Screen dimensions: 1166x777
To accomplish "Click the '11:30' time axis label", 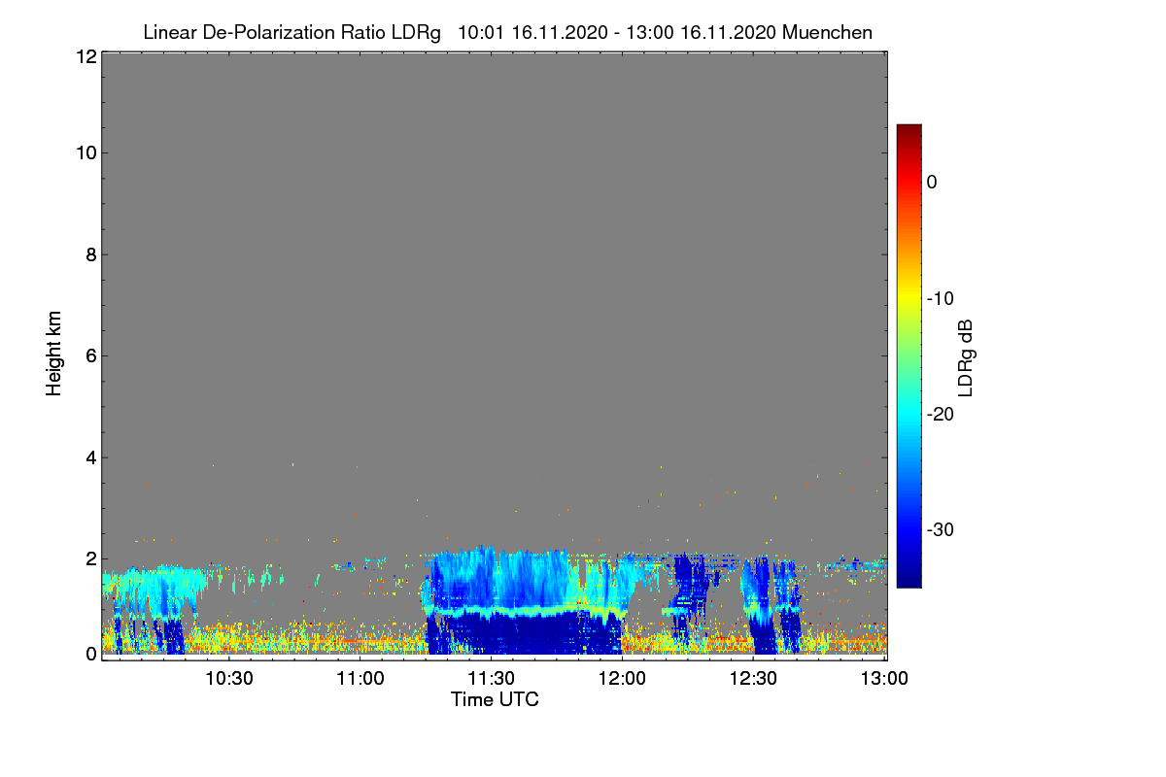I will coord(491,678).
